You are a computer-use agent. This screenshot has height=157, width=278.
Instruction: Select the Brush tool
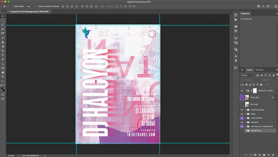[3, 38]
